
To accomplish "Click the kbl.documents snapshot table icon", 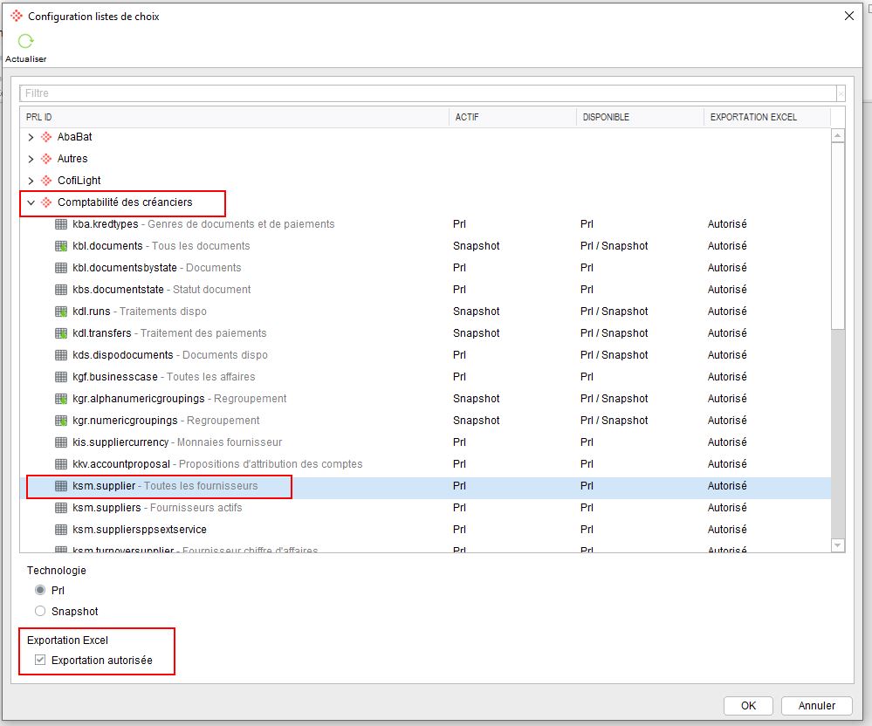I will pos(61,246).
